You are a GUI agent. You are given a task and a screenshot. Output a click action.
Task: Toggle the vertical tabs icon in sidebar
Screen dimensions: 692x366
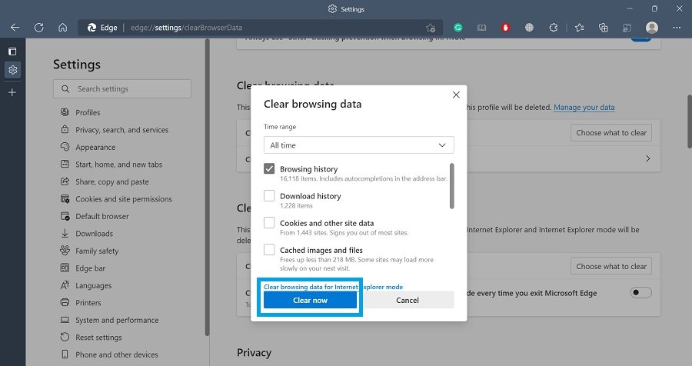(12, 52)
